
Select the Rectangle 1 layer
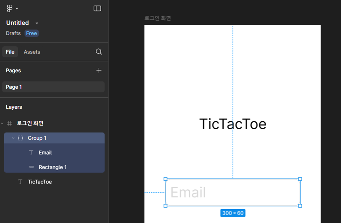click(x=54, y=167)
